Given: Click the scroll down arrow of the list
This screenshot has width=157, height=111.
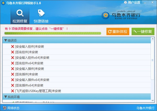Looking at the screenshot, I should 153,101.
